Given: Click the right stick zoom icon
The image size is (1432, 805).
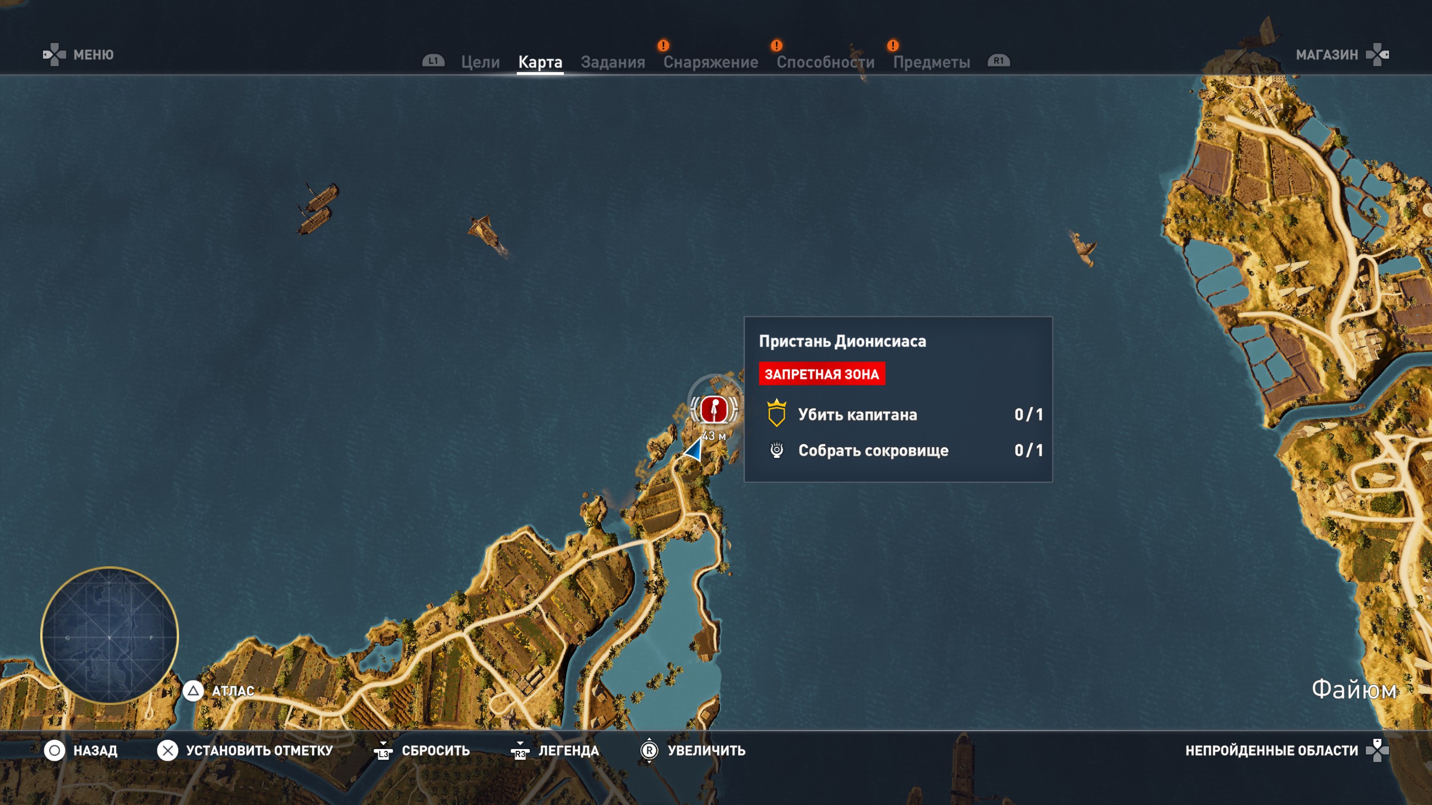Looking at the screenshot, I should 649,750.
